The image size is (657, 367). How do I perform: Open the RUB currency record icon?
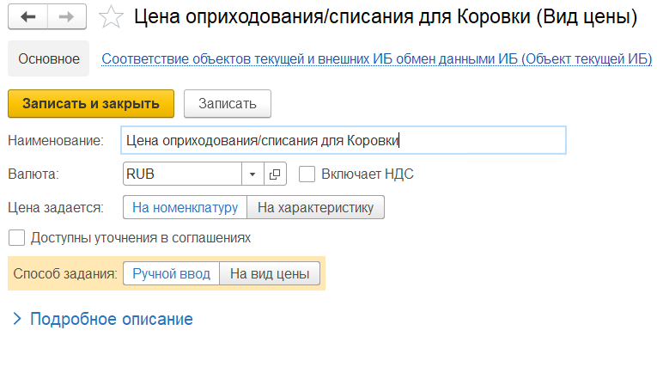(x=275, y=174)
